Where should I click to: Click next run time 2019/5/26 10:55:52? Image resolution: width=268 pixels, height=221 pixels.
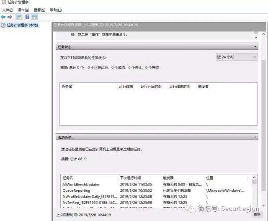[x=136, y=191]
